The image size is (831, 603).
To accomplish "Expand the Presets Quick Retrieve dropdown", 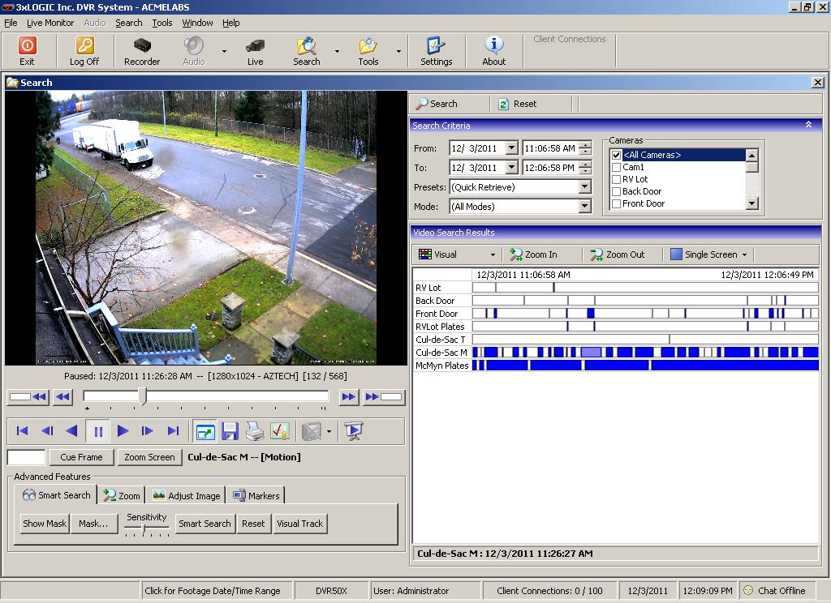I will [584, 187].
